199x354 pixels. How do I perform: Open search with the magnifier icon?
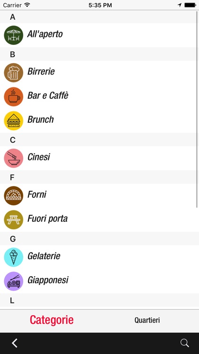[184, 343]
